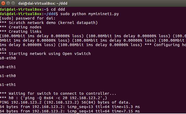The width and height of the screenshot is (186, 114).
Task: Click the s1-eth1 interface line
Action: coord(8,85)
